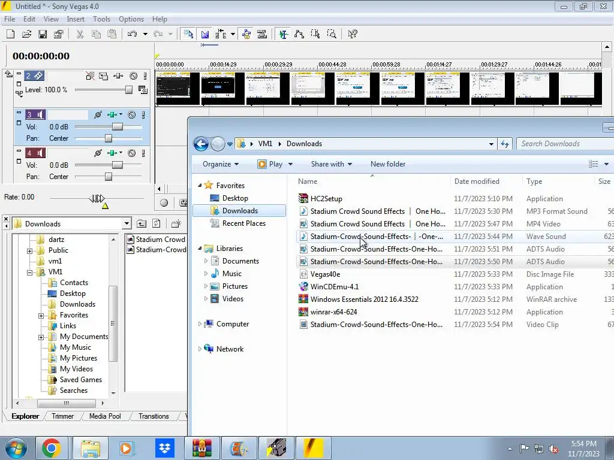
Task: Mute video track 2
Action: (x=134, y=76)
